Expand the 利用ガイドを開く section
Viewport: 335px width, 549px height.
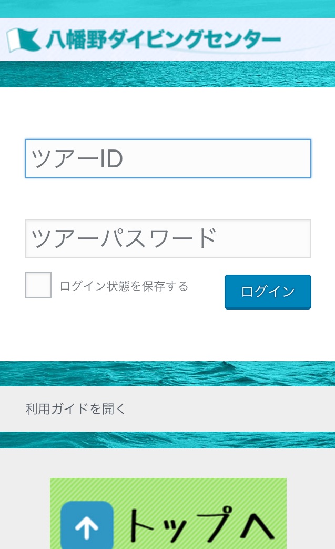click(76, 409)
